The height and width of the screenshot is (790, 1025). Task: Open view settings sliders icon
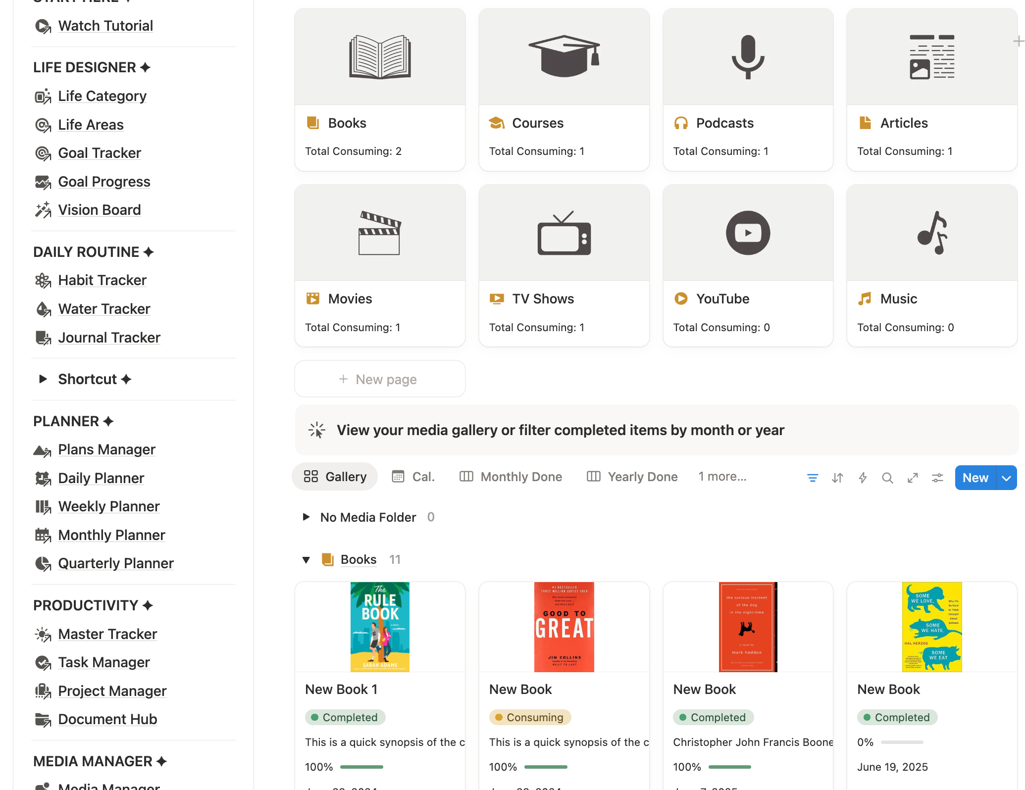937,478
